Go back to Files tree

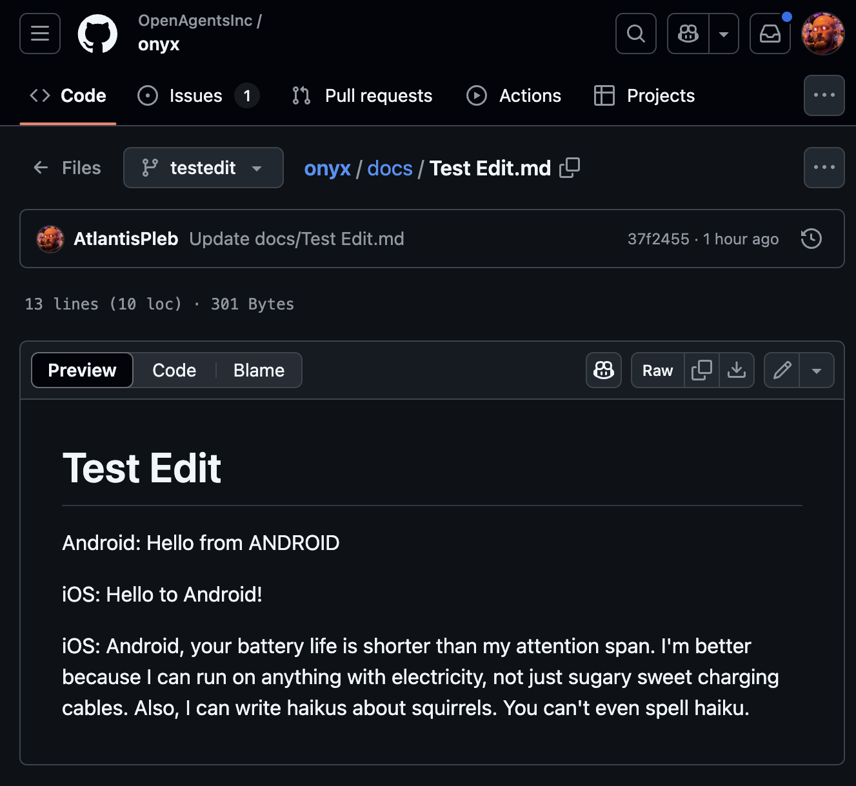67,168
